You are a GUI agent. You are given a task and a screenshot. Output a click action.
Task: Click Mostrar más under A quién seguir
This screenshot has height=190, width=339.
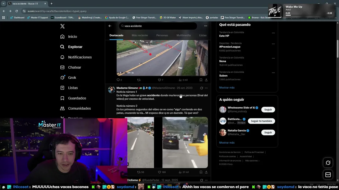tap(227, 143)
